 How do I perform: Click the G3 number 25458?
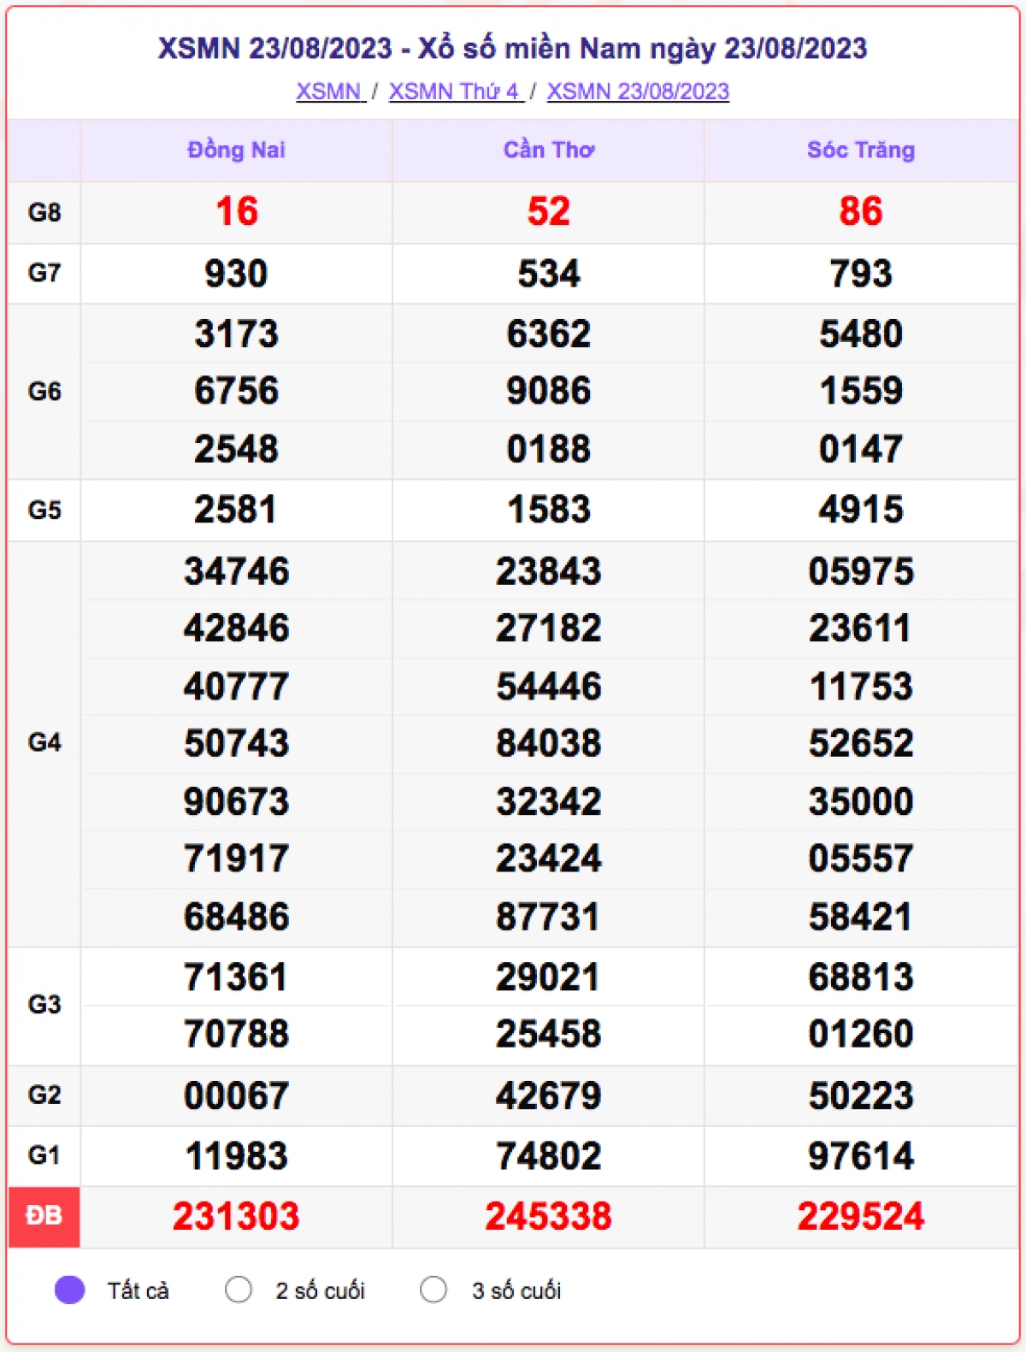coord(549,1035)
